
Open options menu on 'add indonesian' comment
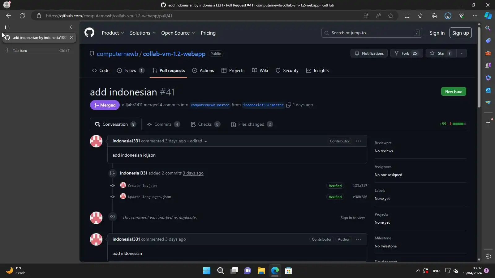coord(358,239)
